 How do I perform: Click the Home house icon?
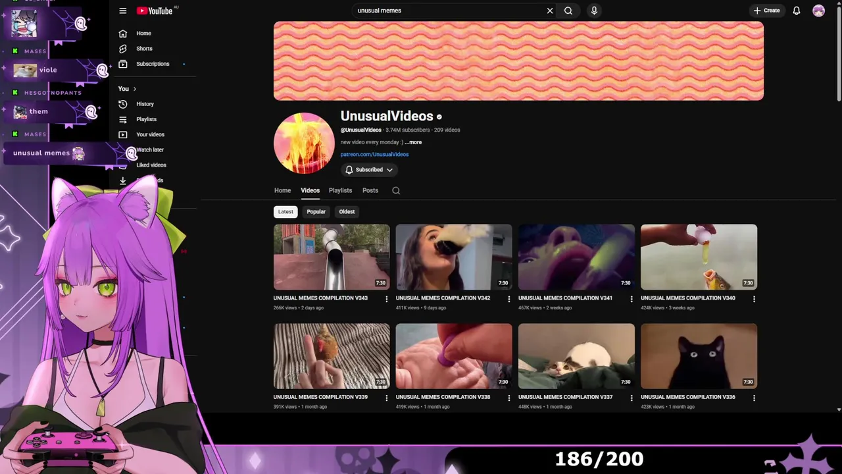(122, 33)
